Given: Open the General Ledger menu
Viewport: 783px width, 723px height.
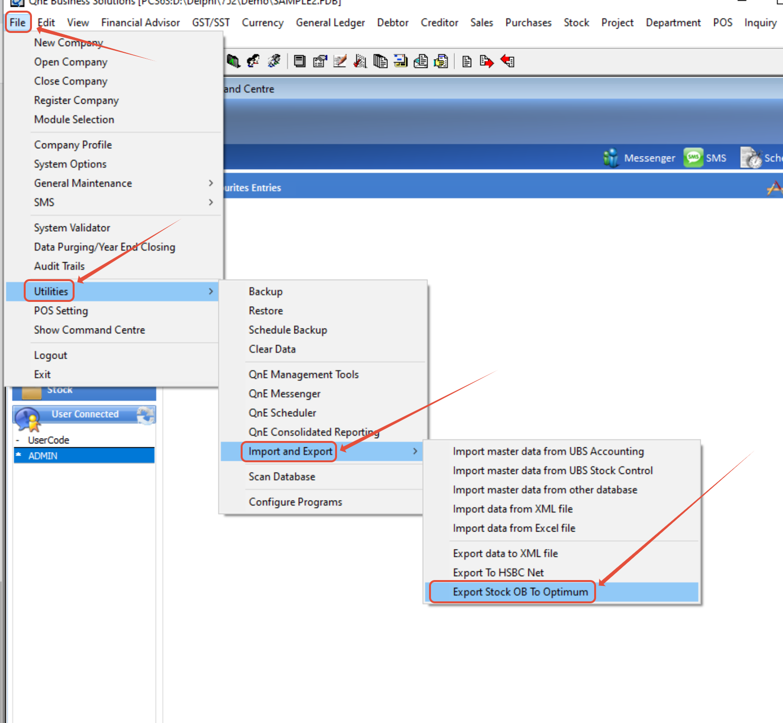Looking at the screenshot, I should coord(330,22).
